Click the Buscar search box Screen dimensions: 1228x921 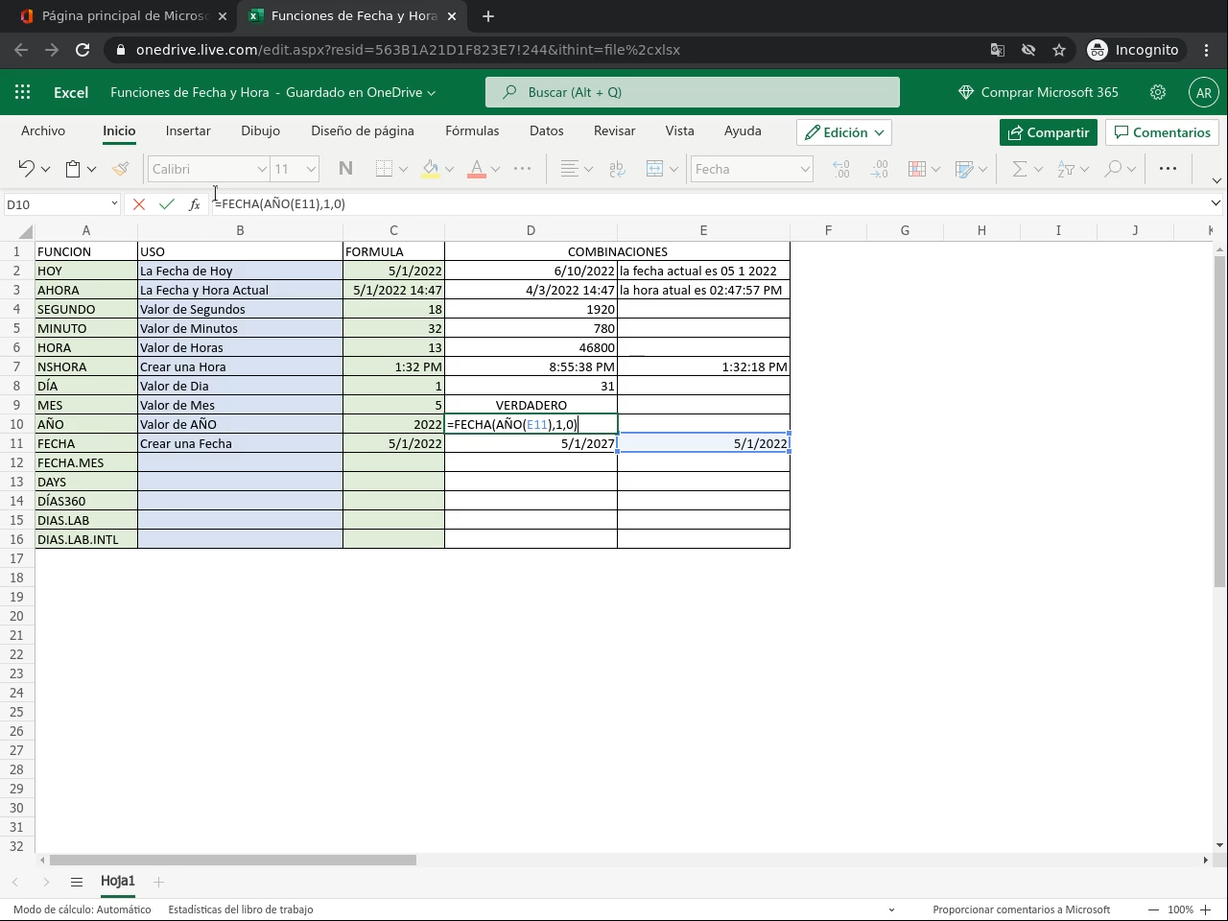[693, 92]
